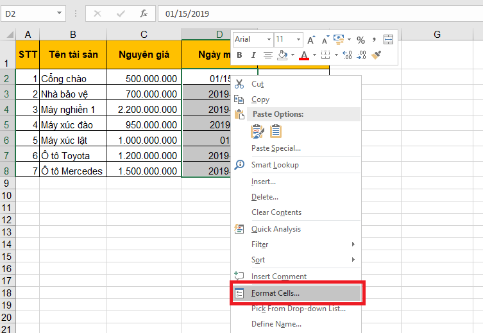The height and width of the screenshot is (333, 483).
Task: Click the Format Painter brush icon
Action: click(377, 55)
